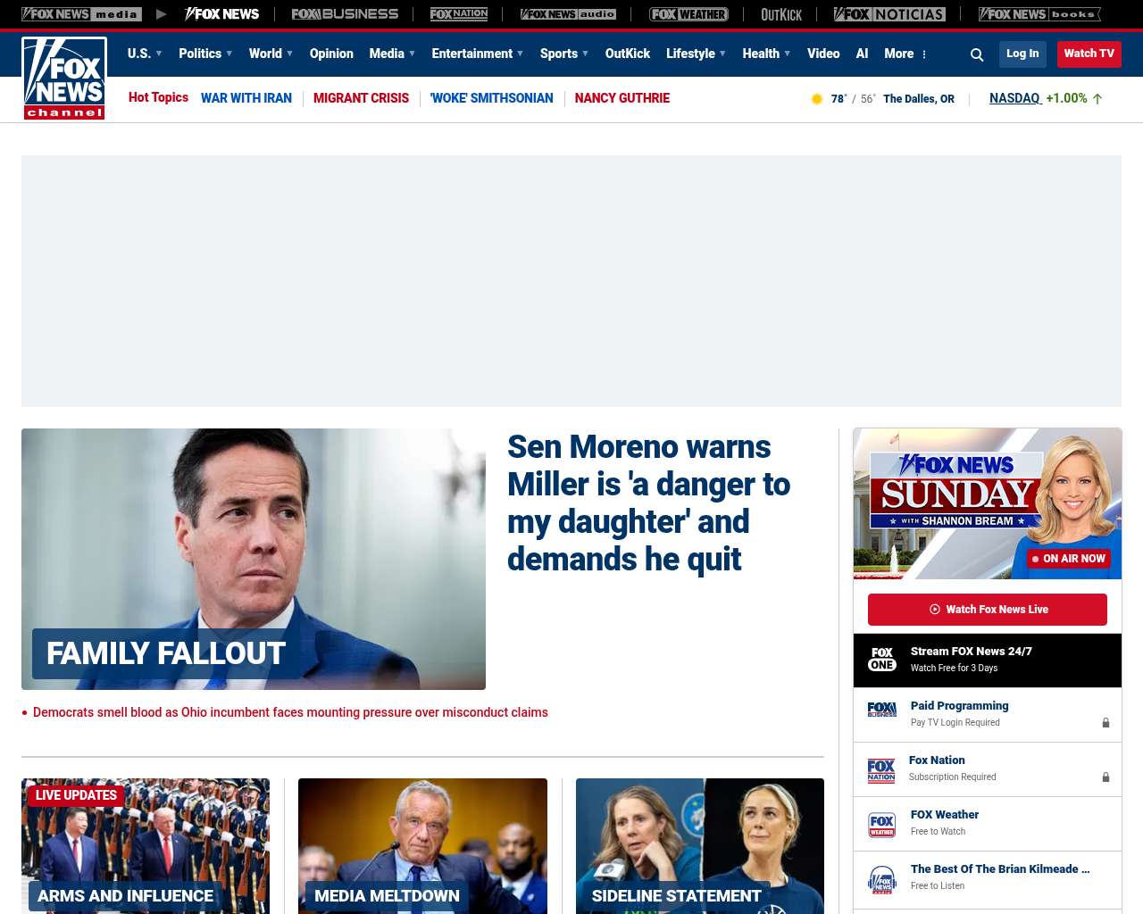Visit the Fox News Audio logo
Viewport: 1143px width, 914px height.
[x=568, y=14]
